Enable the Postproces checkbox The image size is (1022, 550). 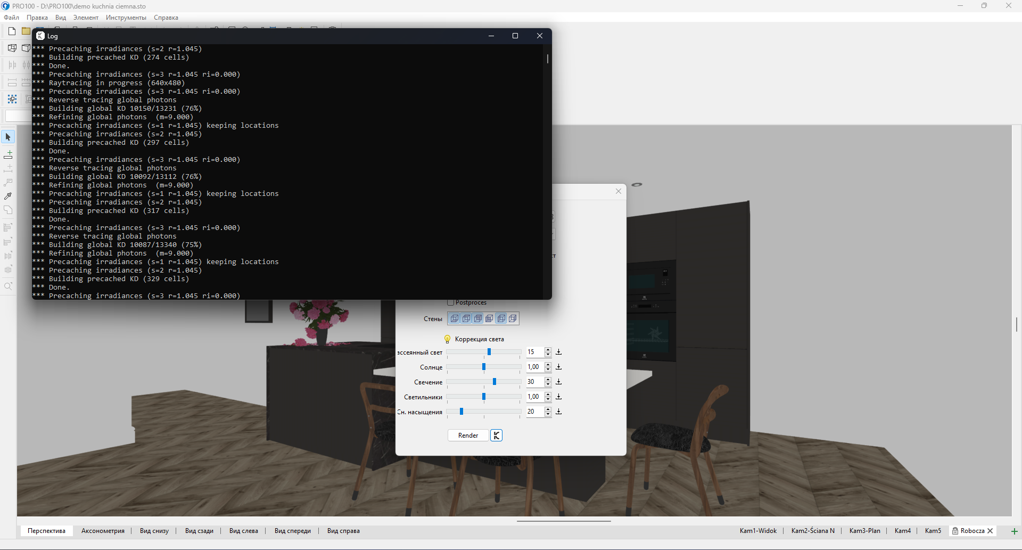(451, 302)
